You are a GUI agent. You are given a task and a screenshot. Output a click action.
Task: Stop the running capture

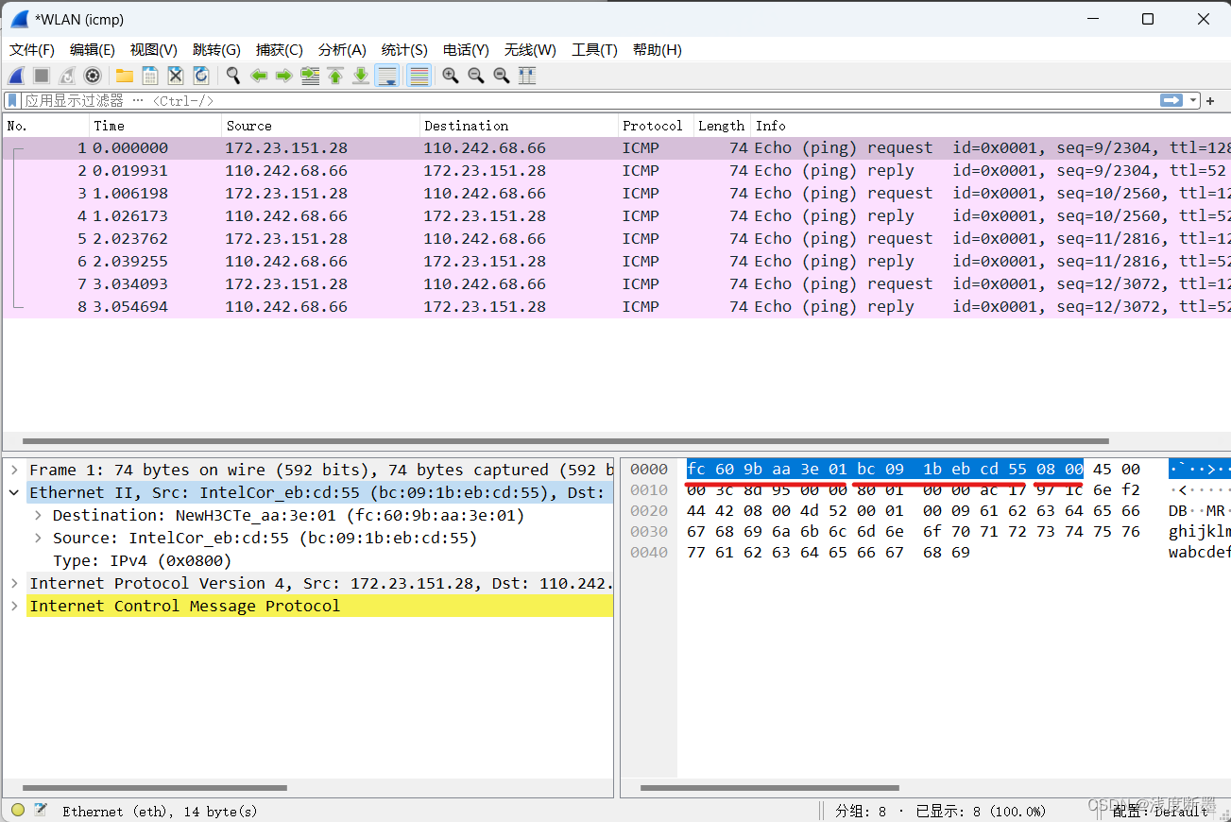pos(42,76)
